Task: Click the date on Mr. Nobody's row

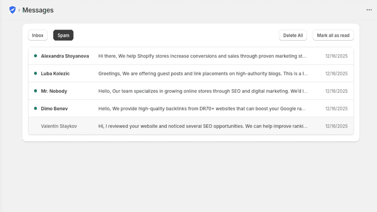Action: coord(336,91)
